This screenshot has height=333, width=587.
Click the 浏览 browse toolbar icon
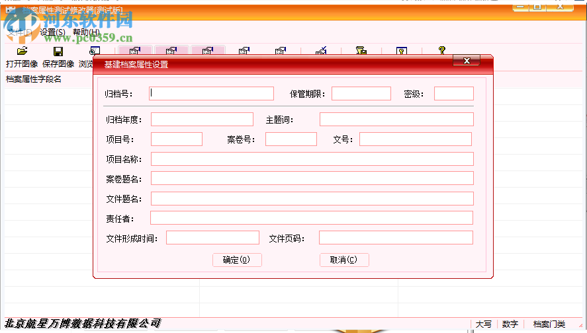(x=95, y=51)
